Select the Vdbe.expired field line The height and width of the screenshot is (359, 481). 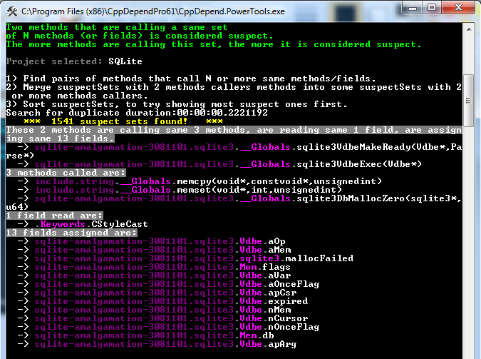coord(163,301)
